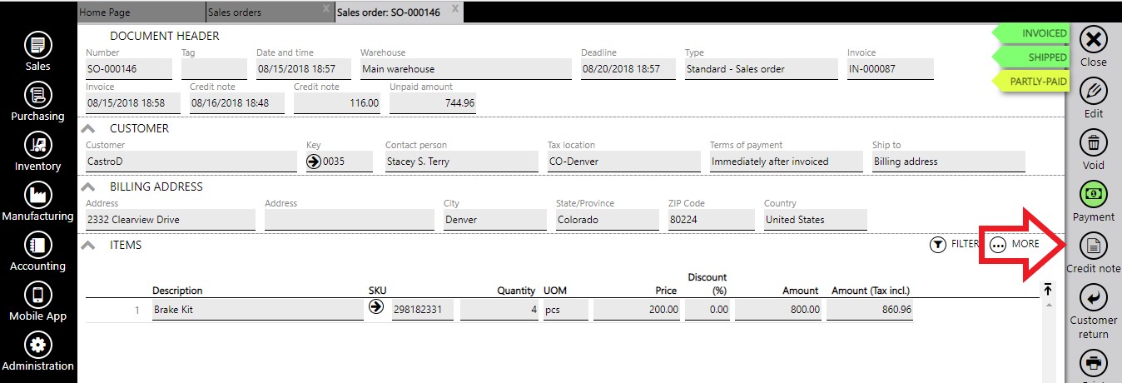The image size is (1122, 383).
Task: Click the Country field United States
Action: pyautogui.click(x=816, y=220)
